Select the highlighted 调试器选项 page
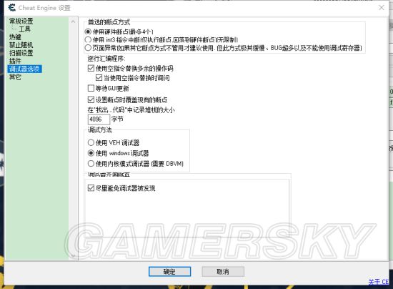The image size is (393, 289). [x=24, y=69]
